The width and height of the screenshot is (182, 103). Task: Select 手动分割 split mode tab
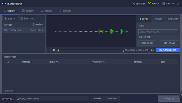click(144, 19)
